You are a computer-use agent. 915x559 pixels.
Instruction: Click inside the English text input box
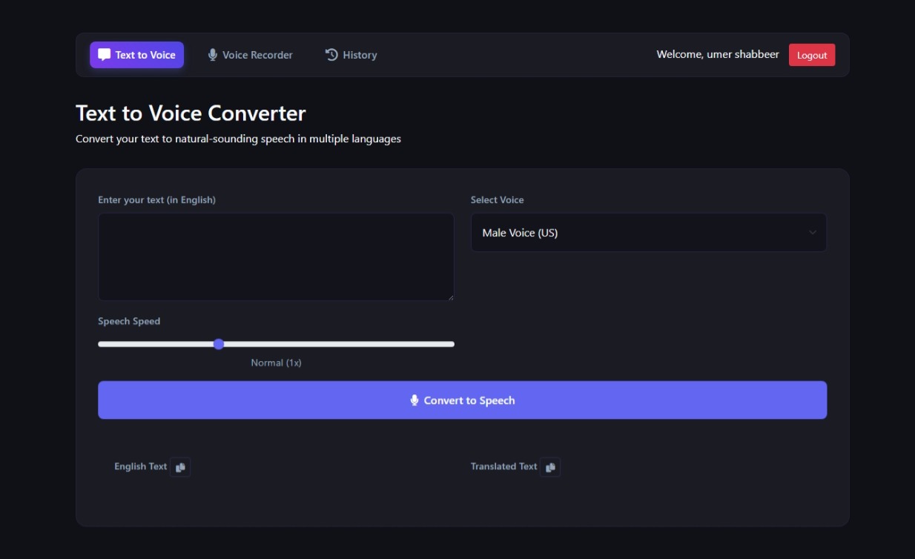pos(276,257)
